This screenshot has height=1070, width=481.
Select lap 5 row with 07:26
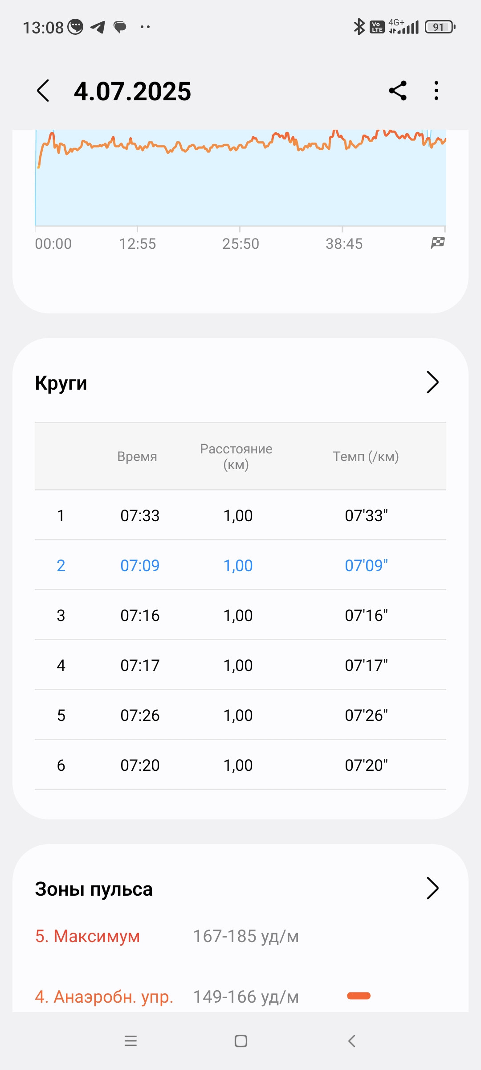tap(240, 715)
